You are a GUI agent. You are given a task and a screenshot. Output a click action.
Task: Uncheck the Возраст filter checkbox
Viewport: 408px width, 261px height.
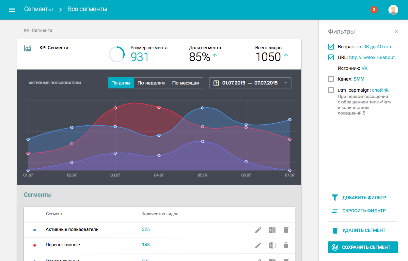pyautogui.click(x=331, y=47)
